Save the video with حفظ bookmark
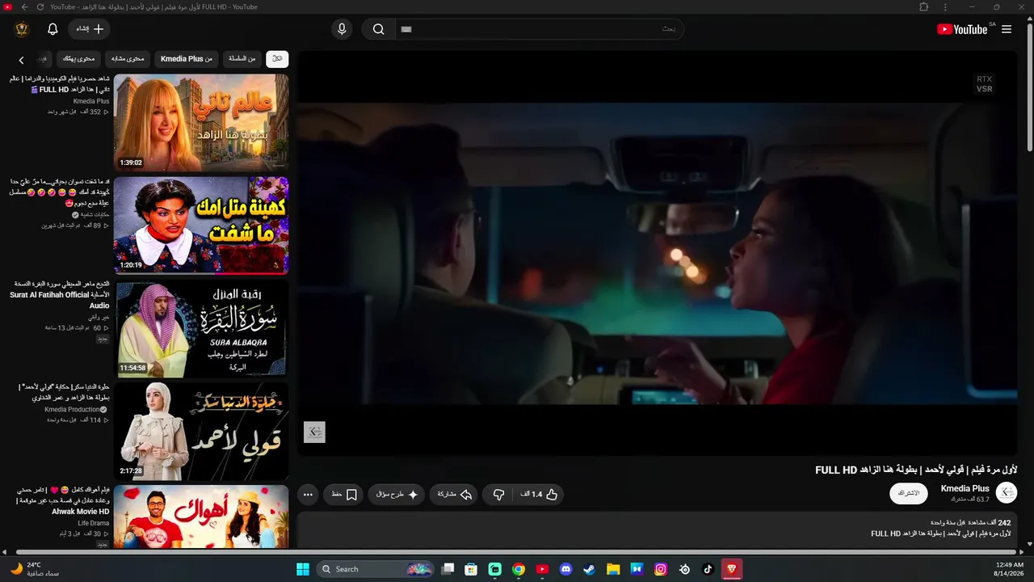 pos(344,494)
